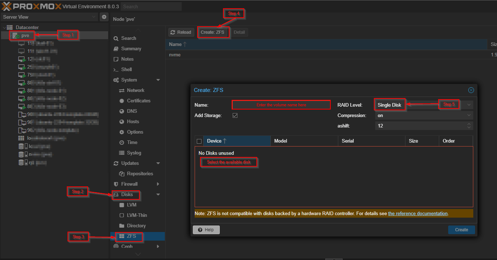Open the Network arrows icon item
Viewport: 497px width, 260px height.
tap(131, 90)
